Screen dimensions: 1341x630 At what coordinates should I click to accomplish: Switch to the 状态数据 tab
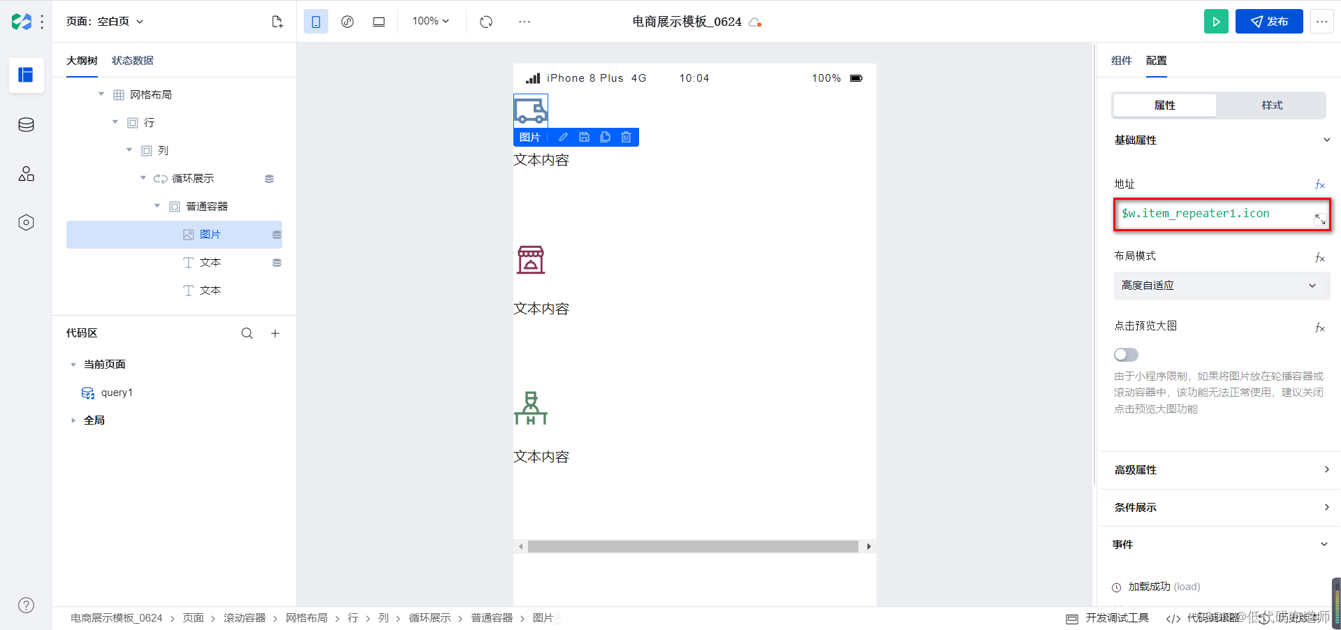point(133,61)
